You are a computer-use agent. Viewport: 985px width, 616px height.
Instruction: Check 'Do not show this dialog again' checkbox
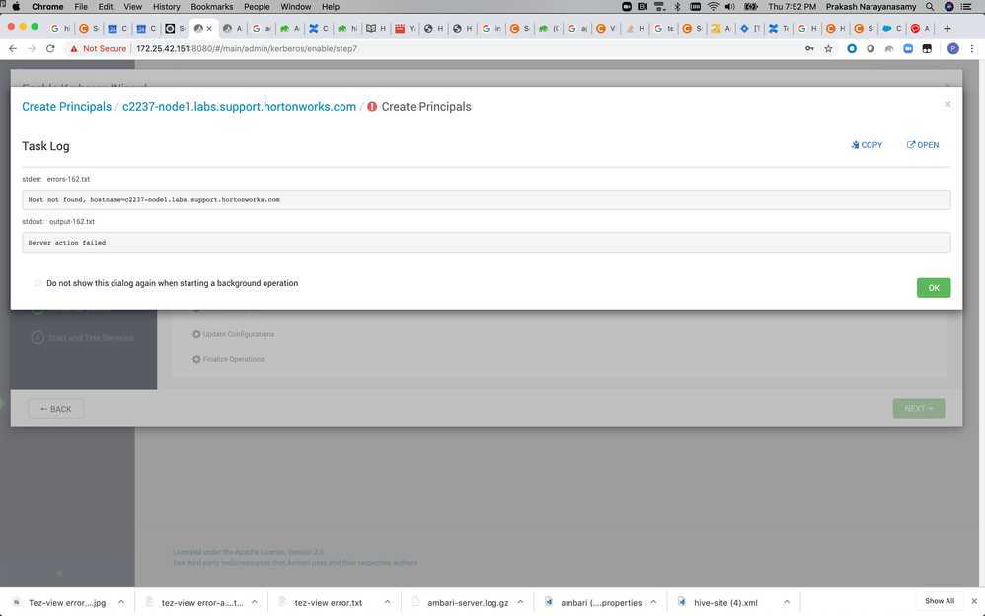[x=38, y=283]
